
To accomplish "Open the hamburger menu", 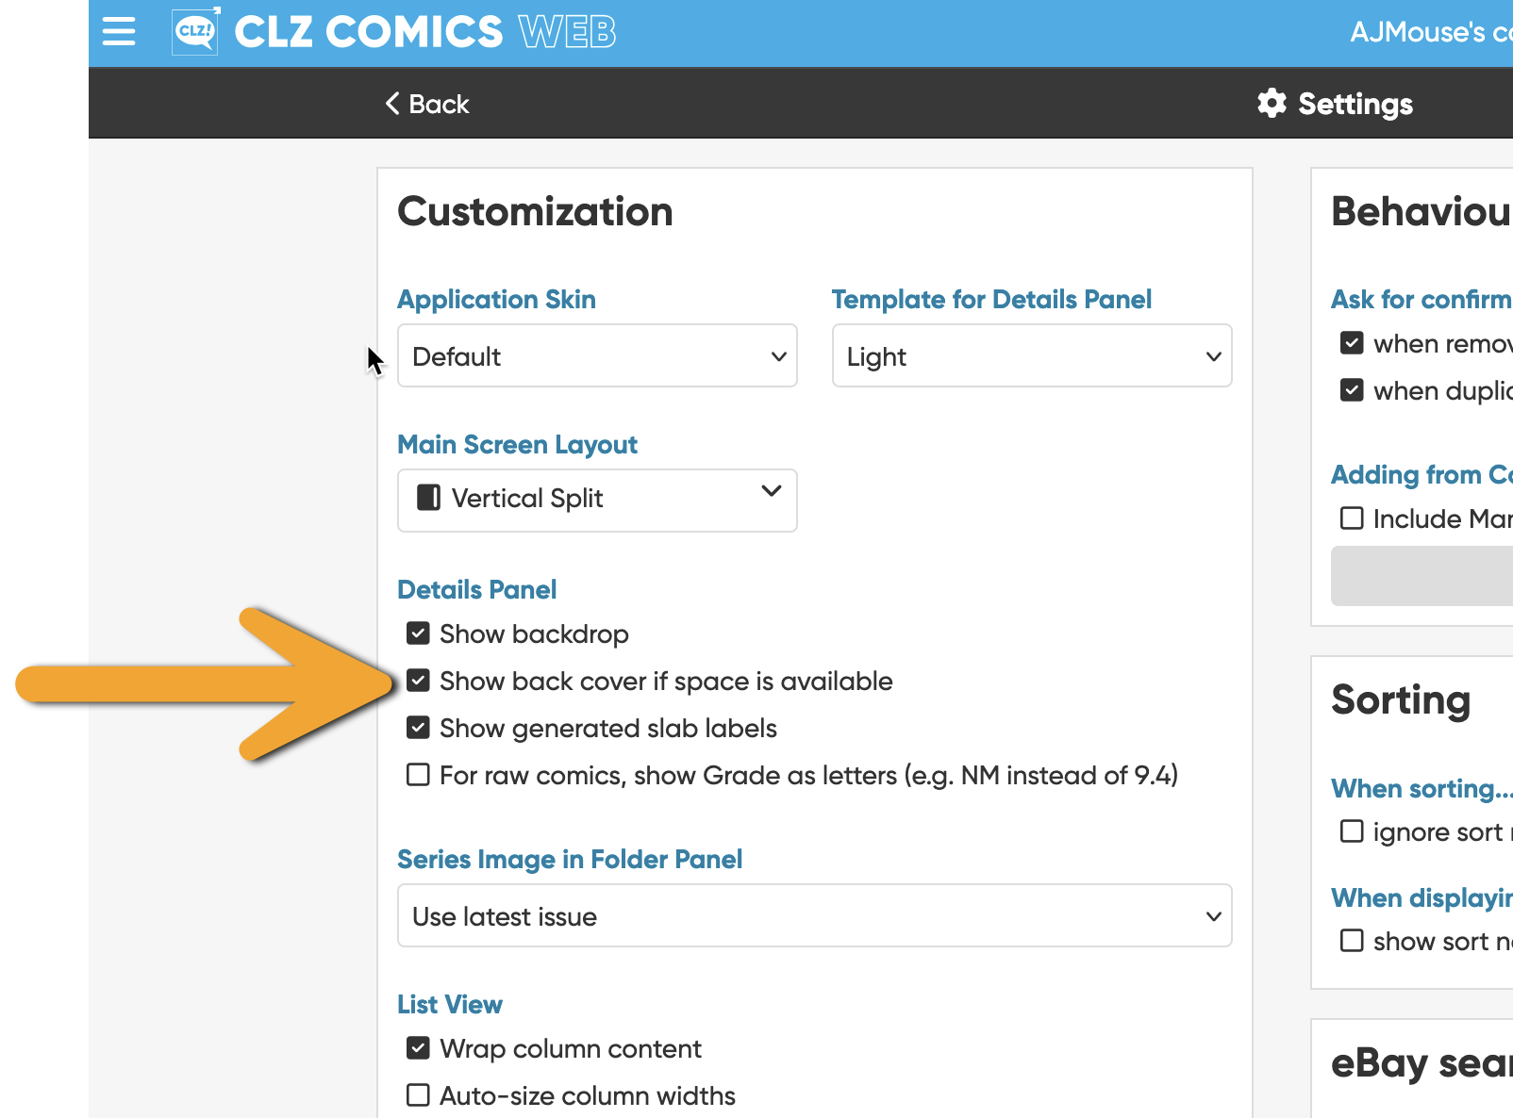I will coord(119,32).
